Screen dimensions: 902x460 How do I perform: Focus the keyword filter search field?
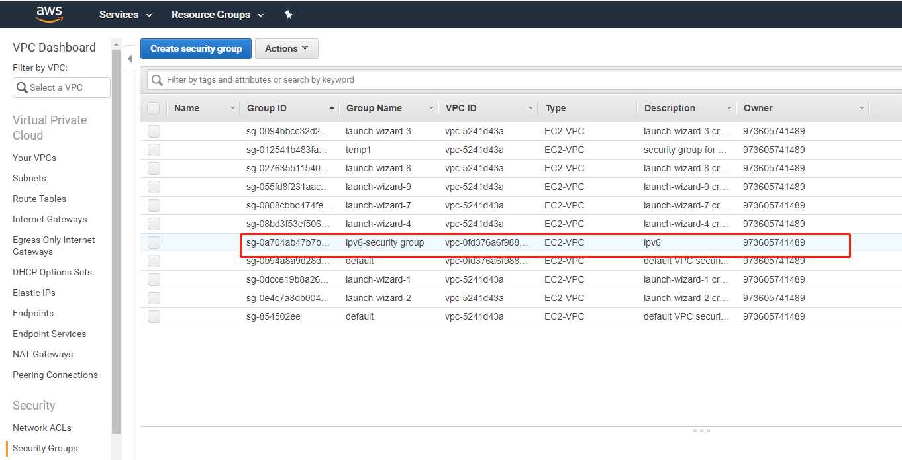click(x=525, y=80)
